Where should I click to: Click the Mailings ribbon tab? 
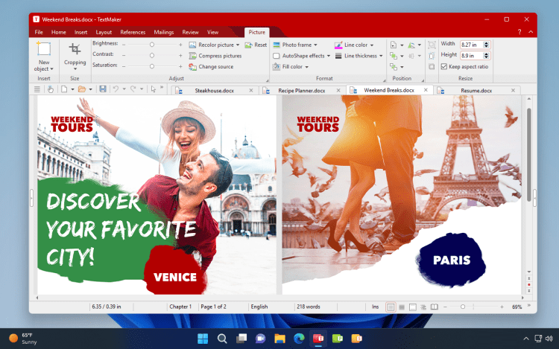click(x=164, y=33)
